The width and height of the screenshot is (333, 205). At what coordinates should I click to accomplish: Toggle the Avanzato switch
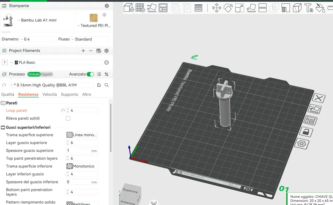90,74
